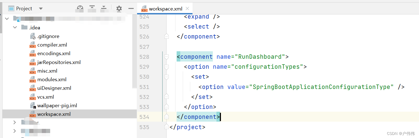419x138 pixels.
Task: Click the </option> closing tag line 533
Action: (x=200, y=107)
